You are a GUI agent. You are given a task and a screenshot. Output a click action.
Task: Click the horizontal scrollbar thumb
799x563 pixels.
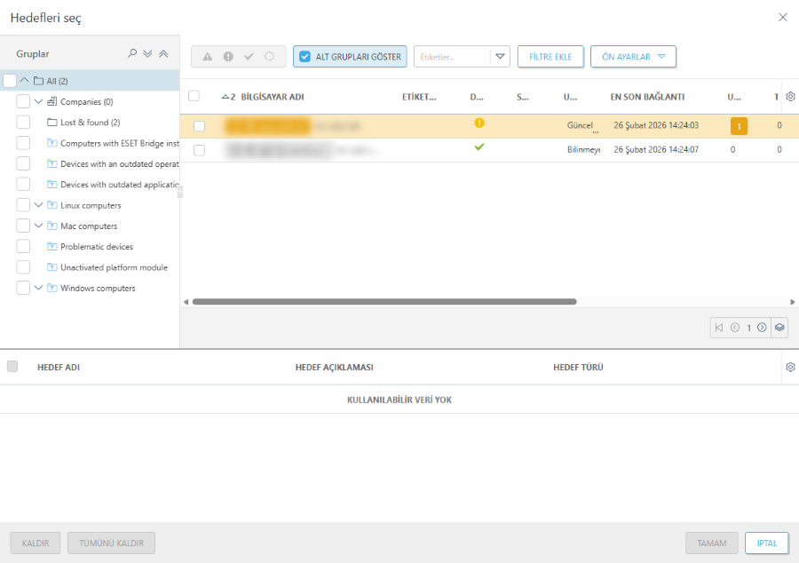(384, 302)
